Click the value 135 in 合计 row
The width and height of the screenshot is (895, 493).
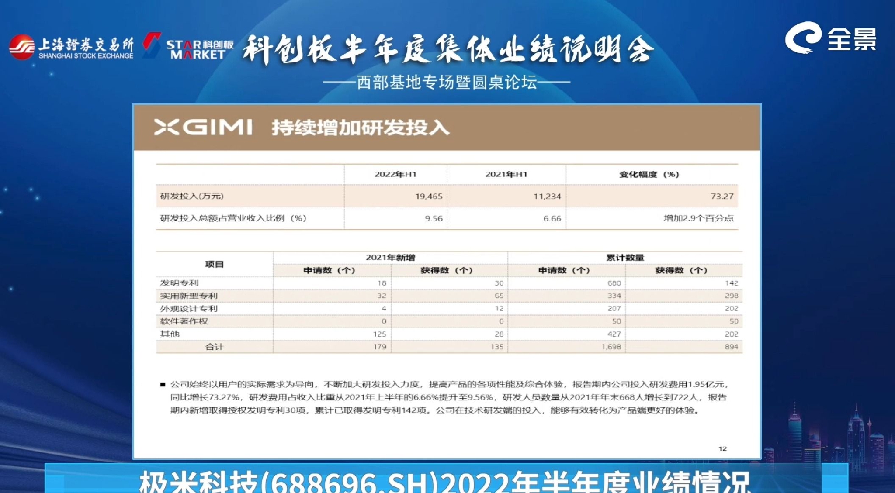coord(497,347)
